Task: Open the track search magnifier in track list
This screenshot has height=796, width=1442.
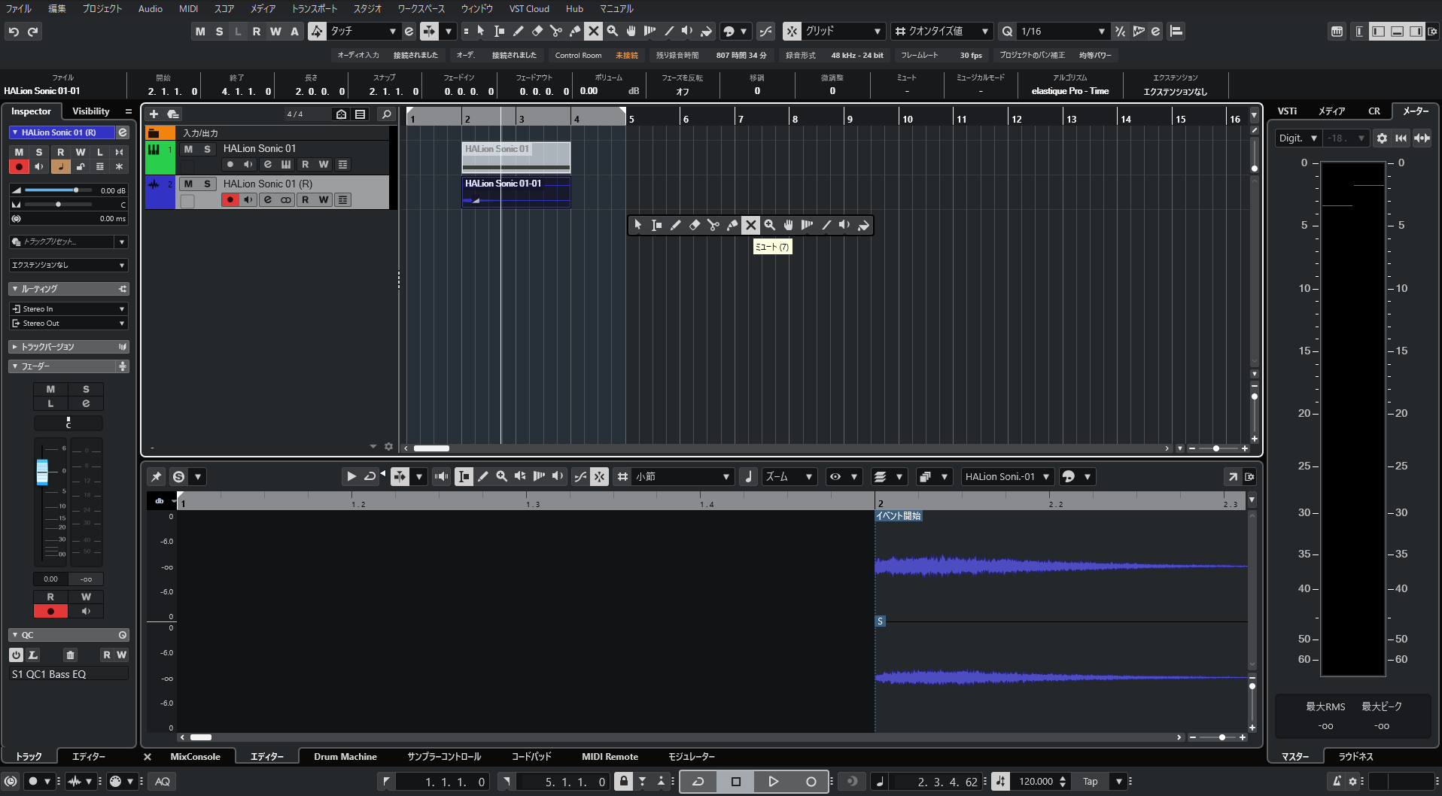Action: click(x=387, y=114)
